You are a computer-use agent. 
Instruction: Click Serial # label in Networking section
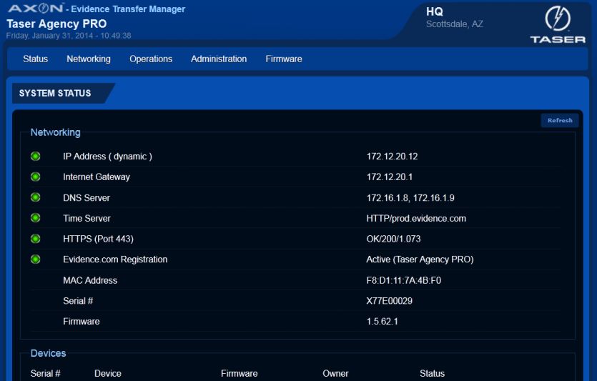point(78,301)
